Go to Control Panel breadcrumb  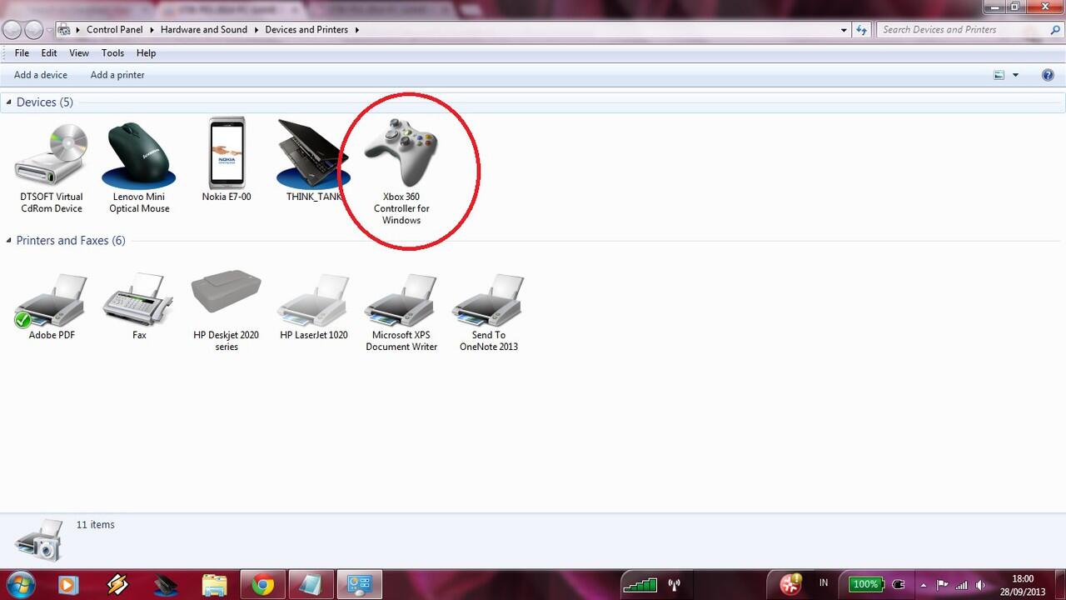point(115,30)
